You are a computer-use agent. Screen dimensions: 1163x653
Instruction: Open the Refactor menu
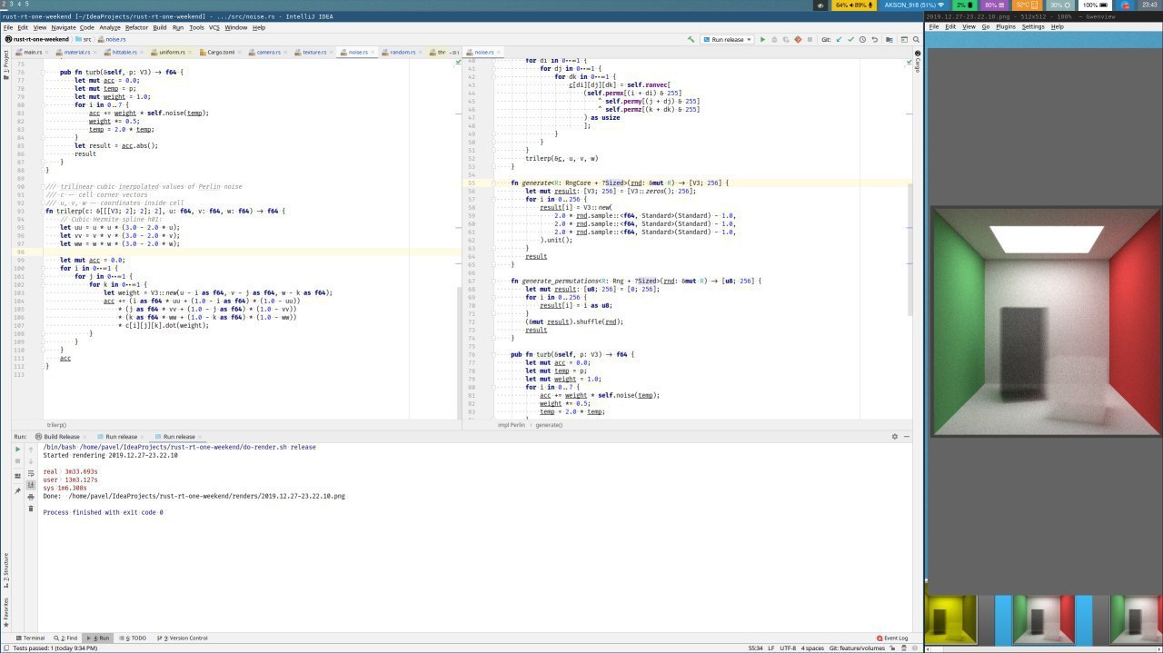pyautogui.click(x=136, y=27)
